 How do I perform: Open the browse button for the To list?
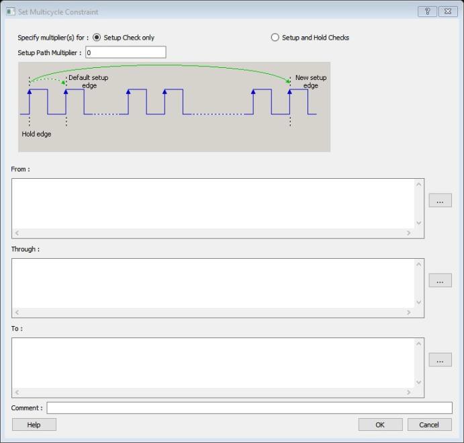click(440, 360)
